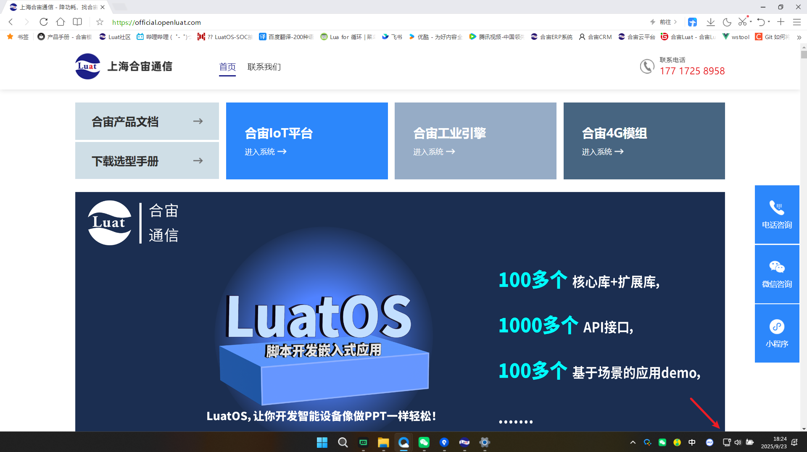Screen dimensions: 807x452
Task: Open the Windows Start menu
Action: 322,442
